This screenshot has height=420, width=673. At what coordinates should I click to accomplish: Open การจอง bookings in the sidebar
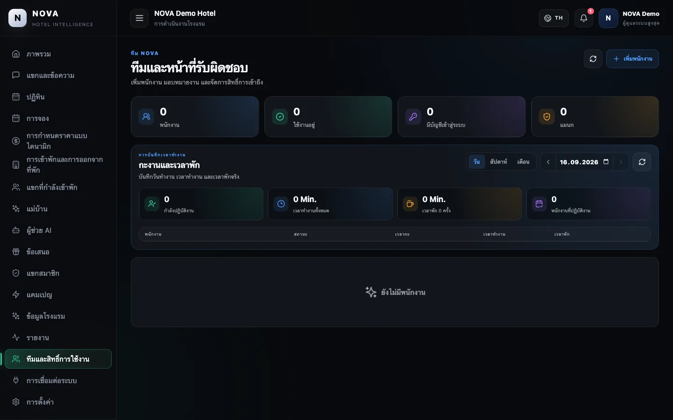[x=58, y=119]
